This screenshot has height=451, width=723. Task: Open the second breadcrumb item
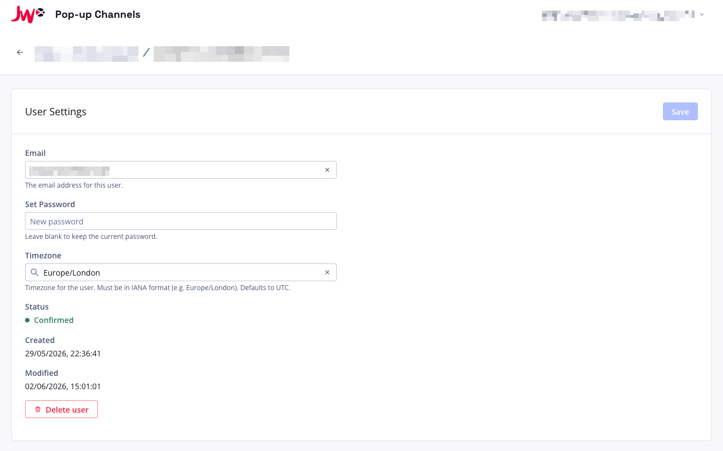pyautogui.click(x=222, y=53)
